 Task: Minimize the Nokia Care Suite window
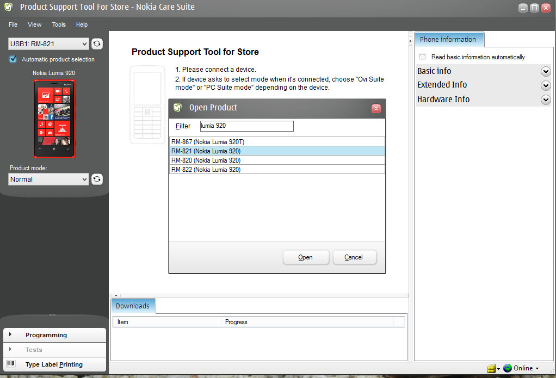pyautogui.click(x=523, y=8)
